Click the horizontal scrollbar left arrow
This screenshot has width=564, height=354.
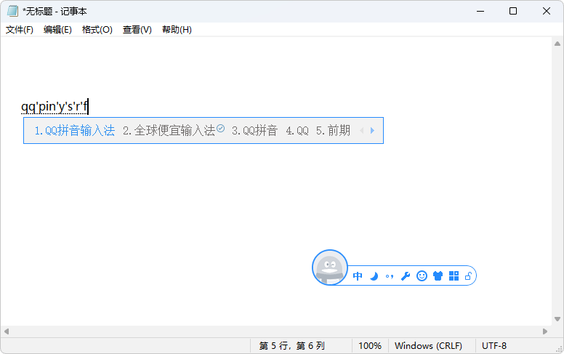pos(7,331)
